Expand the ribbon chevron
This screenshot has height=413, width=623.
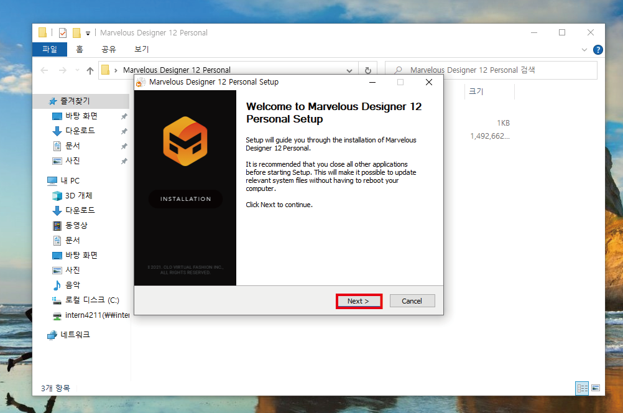point(584,50)
